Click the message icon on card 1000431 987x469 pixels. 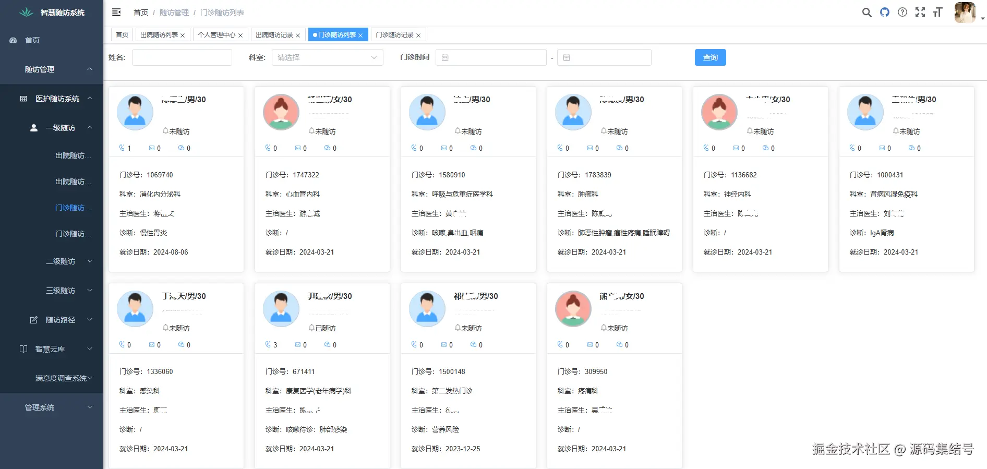tap(882, 148)
